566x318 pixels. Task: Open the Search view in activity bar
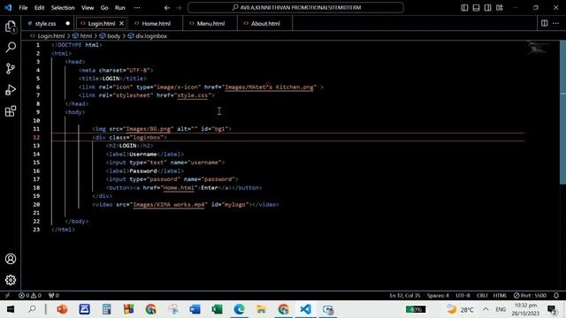[11, 47]
